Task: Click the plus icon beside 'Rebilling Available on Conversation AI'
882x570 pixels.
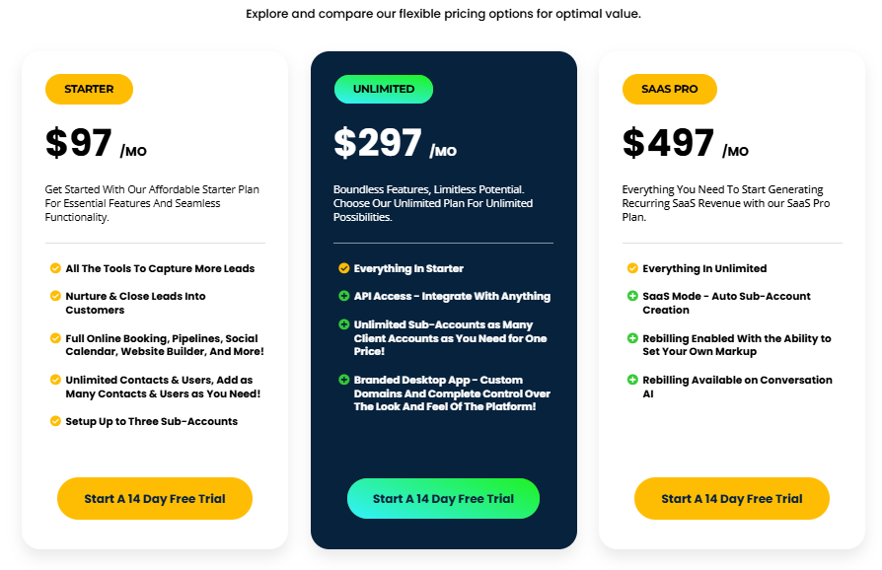Action: pyautogui.click(x=632, y=380)
